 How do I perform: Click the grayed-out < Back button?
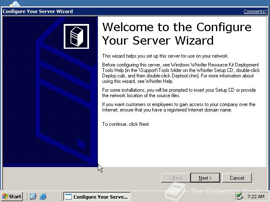click(176, 178)
